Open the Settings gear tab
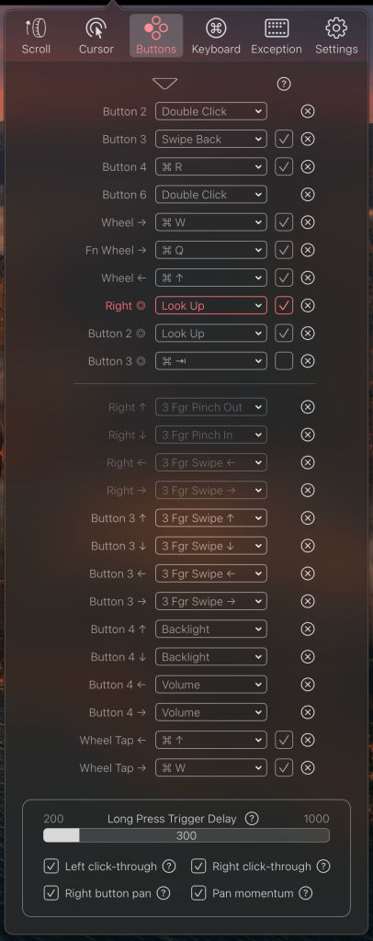373x941 pixels. pyautogui.click(x=336, y=37)
